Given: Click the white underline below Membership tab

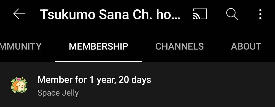Looking at the screenshot, I should (98, 61).
